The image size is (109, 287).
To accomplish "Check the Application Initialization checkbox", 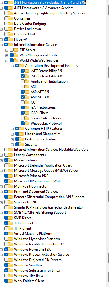I will [23, 81].
